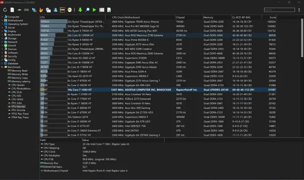Image resolution: width=304 pixels, height=180 pixels.
Task: Open the SensorPanel gauge icon
Action: pyautogui.click(x=69, y=10)
